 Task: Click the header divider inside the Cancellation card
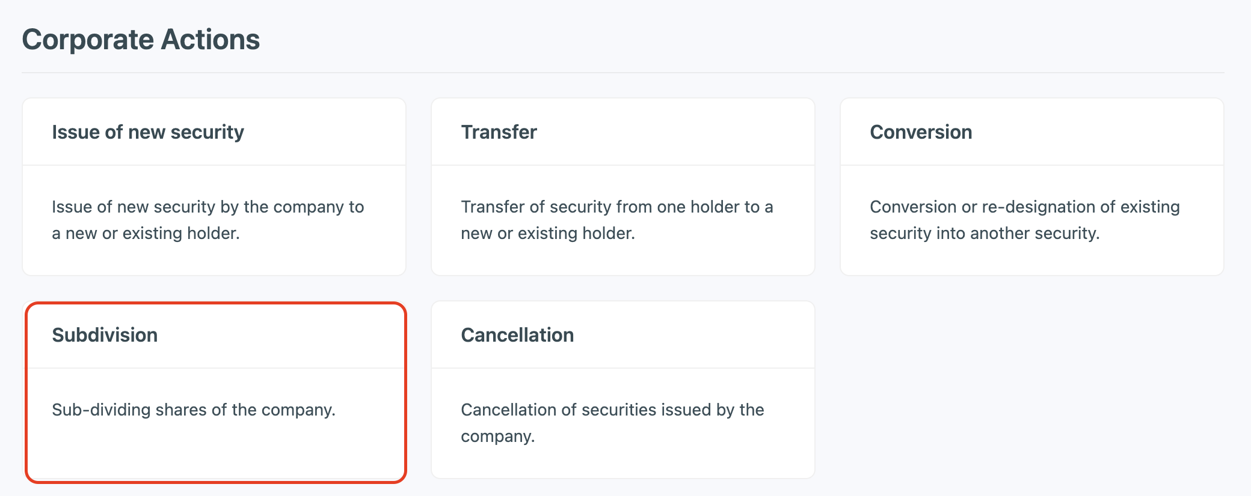tap(623, 368)
